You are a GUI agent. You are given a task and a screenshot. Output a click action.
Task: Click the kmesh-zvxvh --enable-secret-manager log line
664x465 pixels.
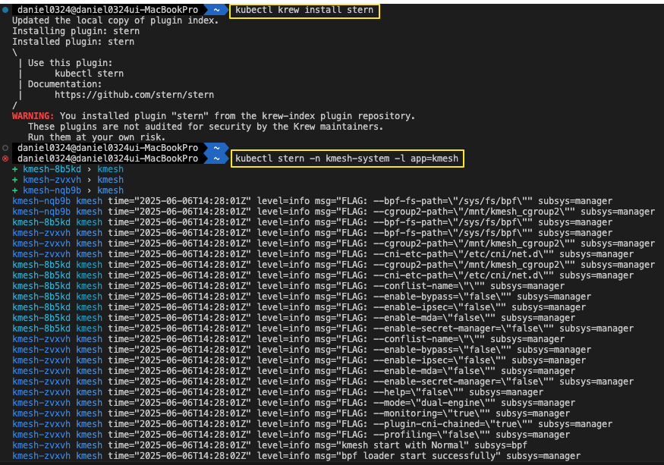tap(323, 381)
